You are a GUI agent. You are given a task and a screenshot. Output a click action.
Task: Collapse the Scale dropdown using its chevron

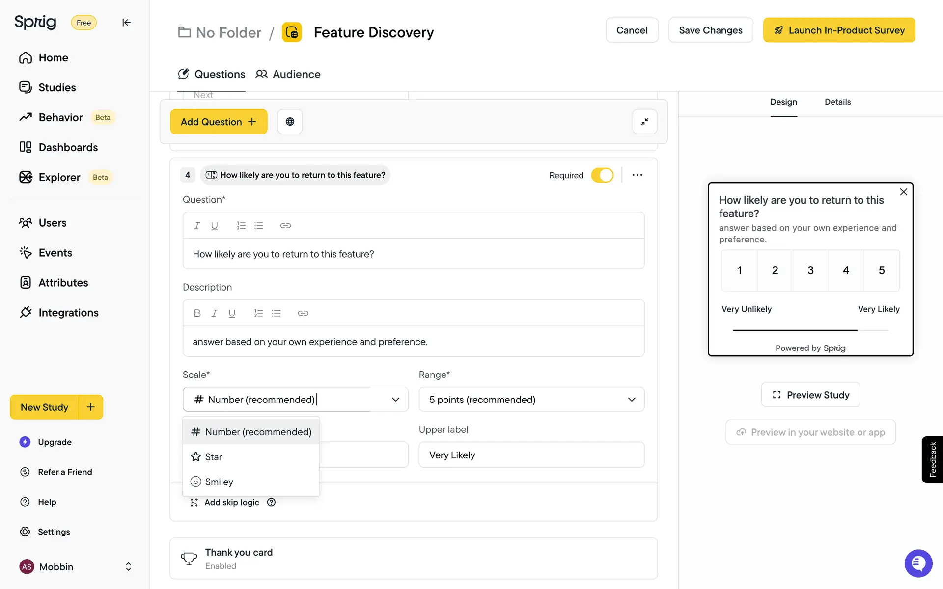point(395,400)
